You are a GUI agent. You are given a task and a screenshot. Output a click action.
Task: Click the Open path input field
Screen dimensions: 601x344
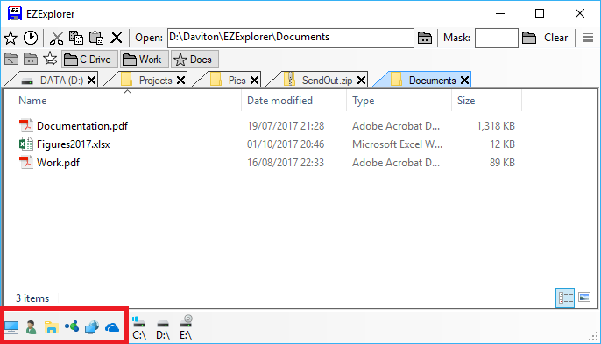291,38
